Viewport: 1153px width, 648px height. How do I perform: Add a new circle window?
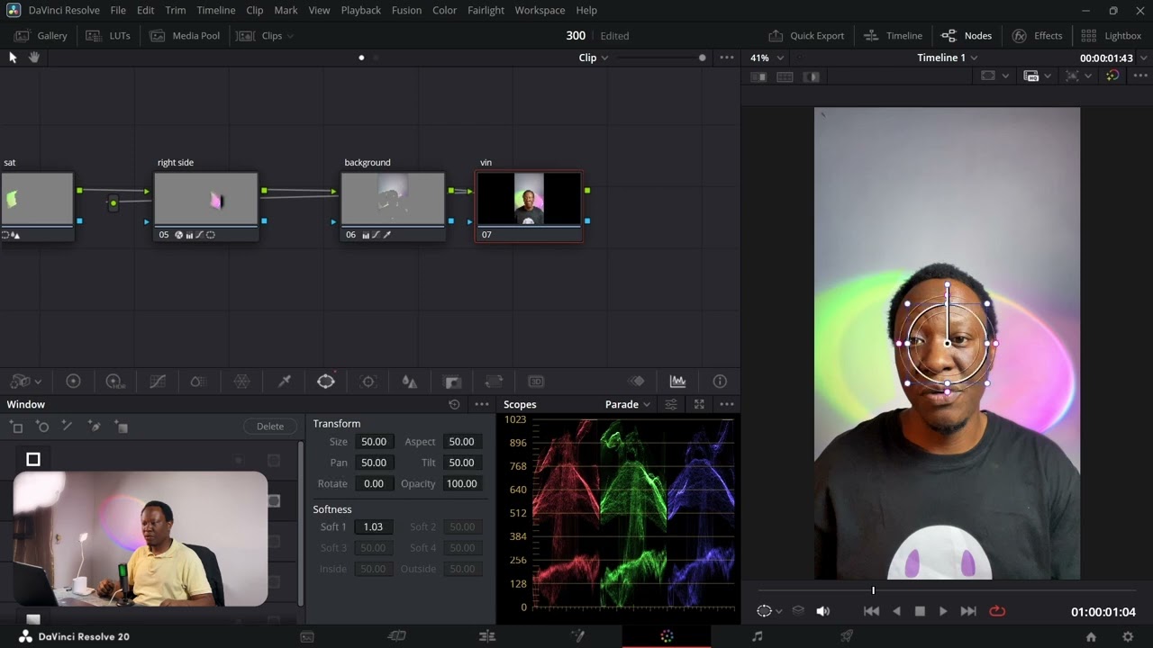42,427
